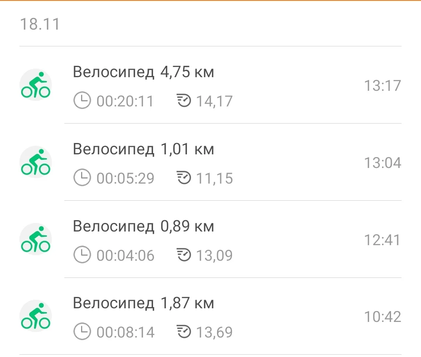This screenshot has height=357, width=421.
Task: Click the 18.11 date header
Action: coord(40,24)
